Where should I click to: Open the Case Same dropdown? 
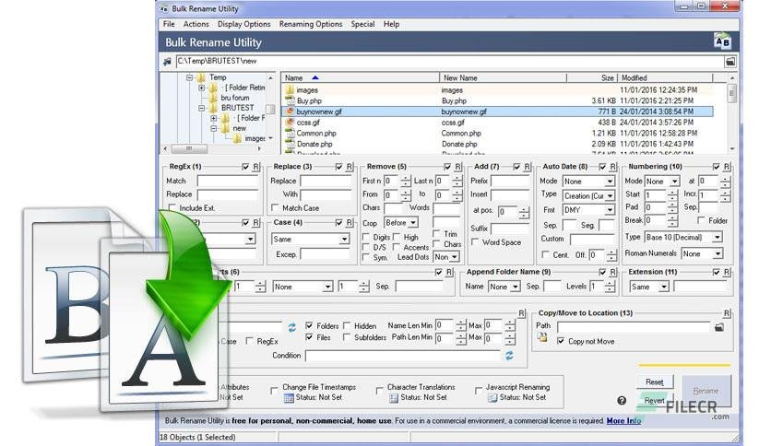pos(344,240)
